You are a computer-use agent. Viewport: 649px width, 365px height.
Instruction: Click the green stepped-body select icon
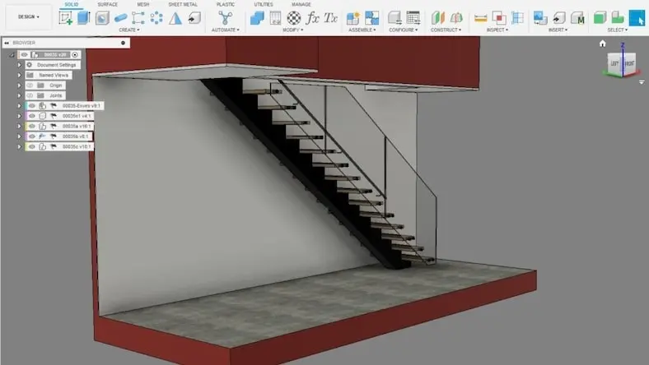tap(618, 18)
